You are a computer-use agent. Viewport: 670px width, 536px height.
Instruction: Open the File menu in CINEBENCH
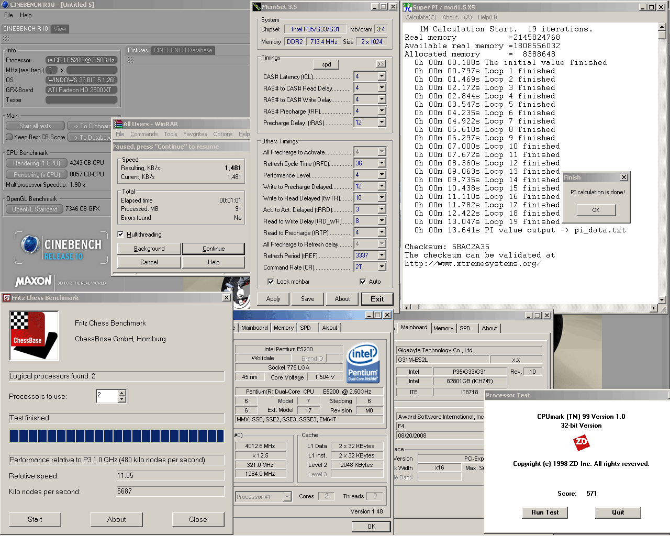tap(8, 15)
